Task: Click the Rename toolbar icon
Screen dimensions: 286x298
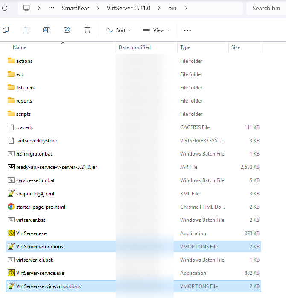Action: (47, 30)
